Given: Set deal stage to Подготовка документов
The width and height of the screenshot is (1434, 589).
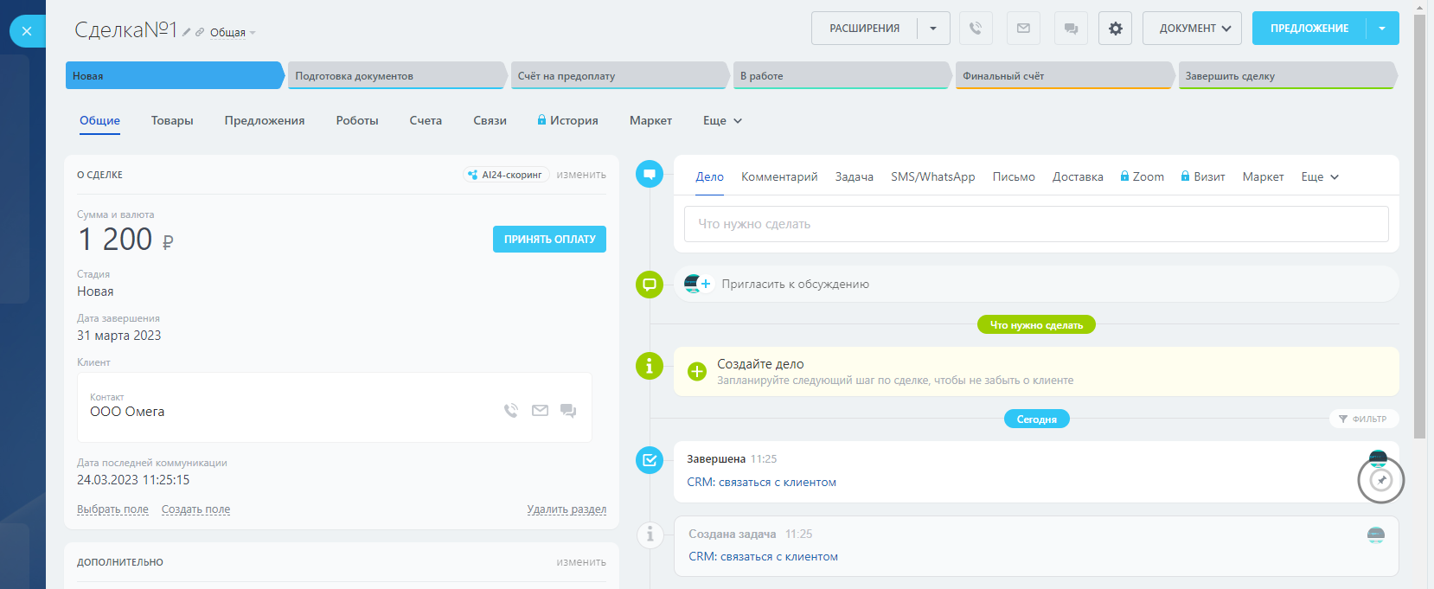Looking at the screenshot, I should (394, 76).
